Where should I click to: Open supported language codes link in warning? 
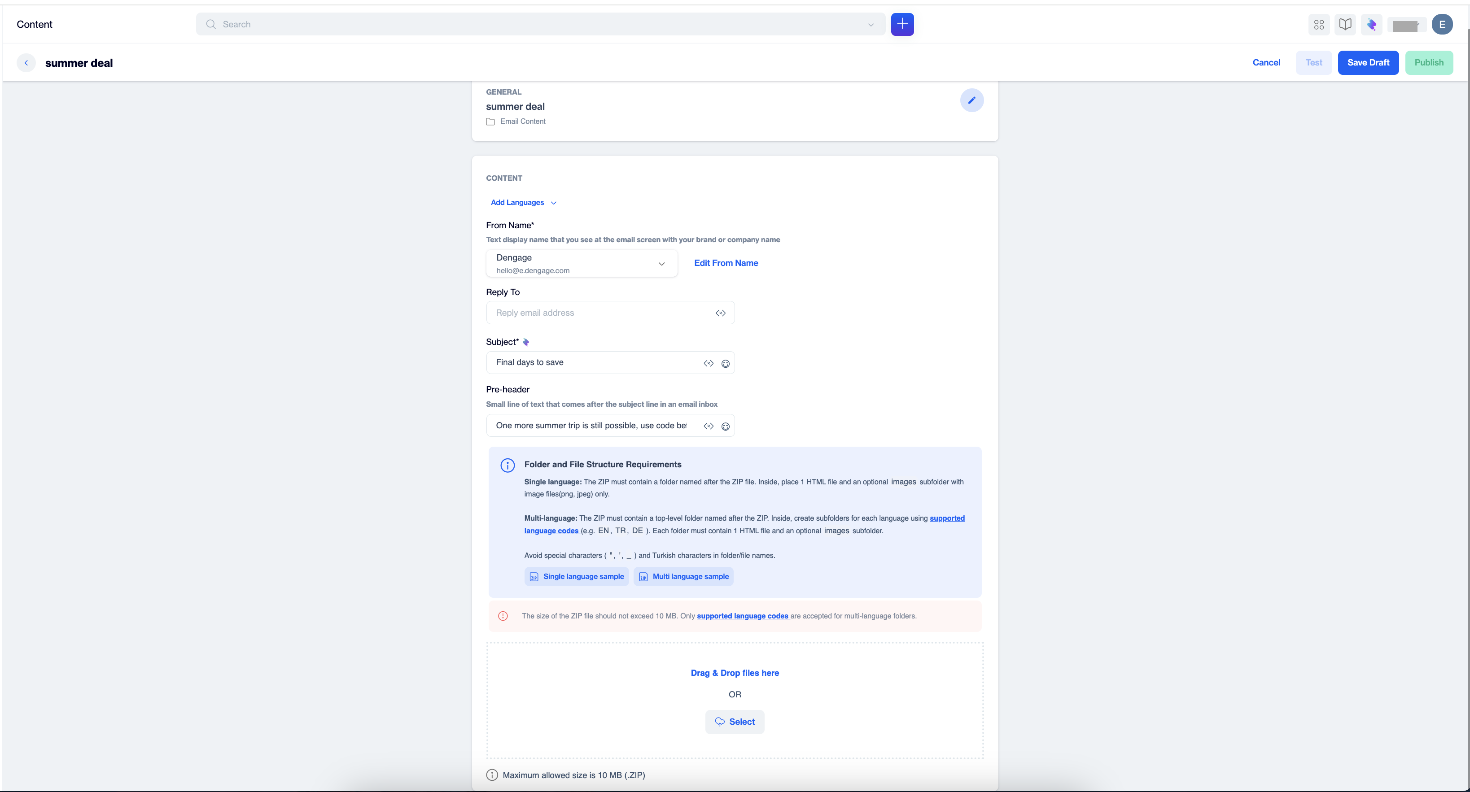click(x=743, y=616)
